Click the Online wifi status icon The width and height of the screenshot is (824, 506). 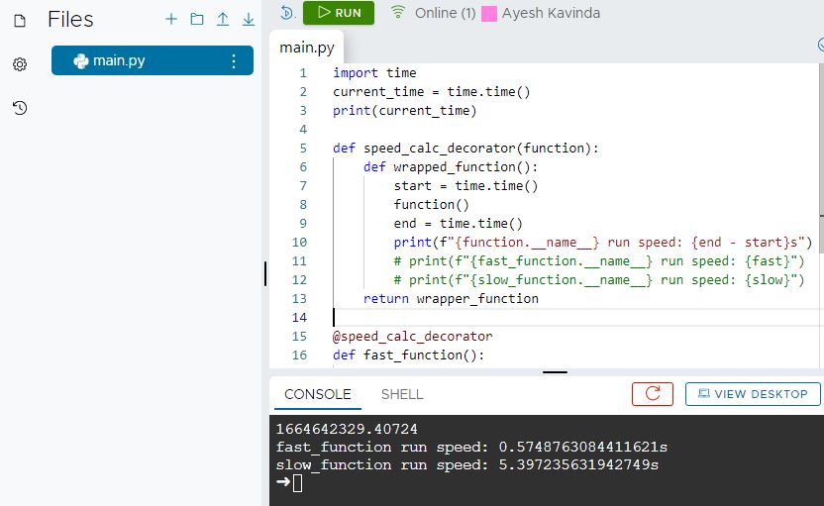[398, 12]
